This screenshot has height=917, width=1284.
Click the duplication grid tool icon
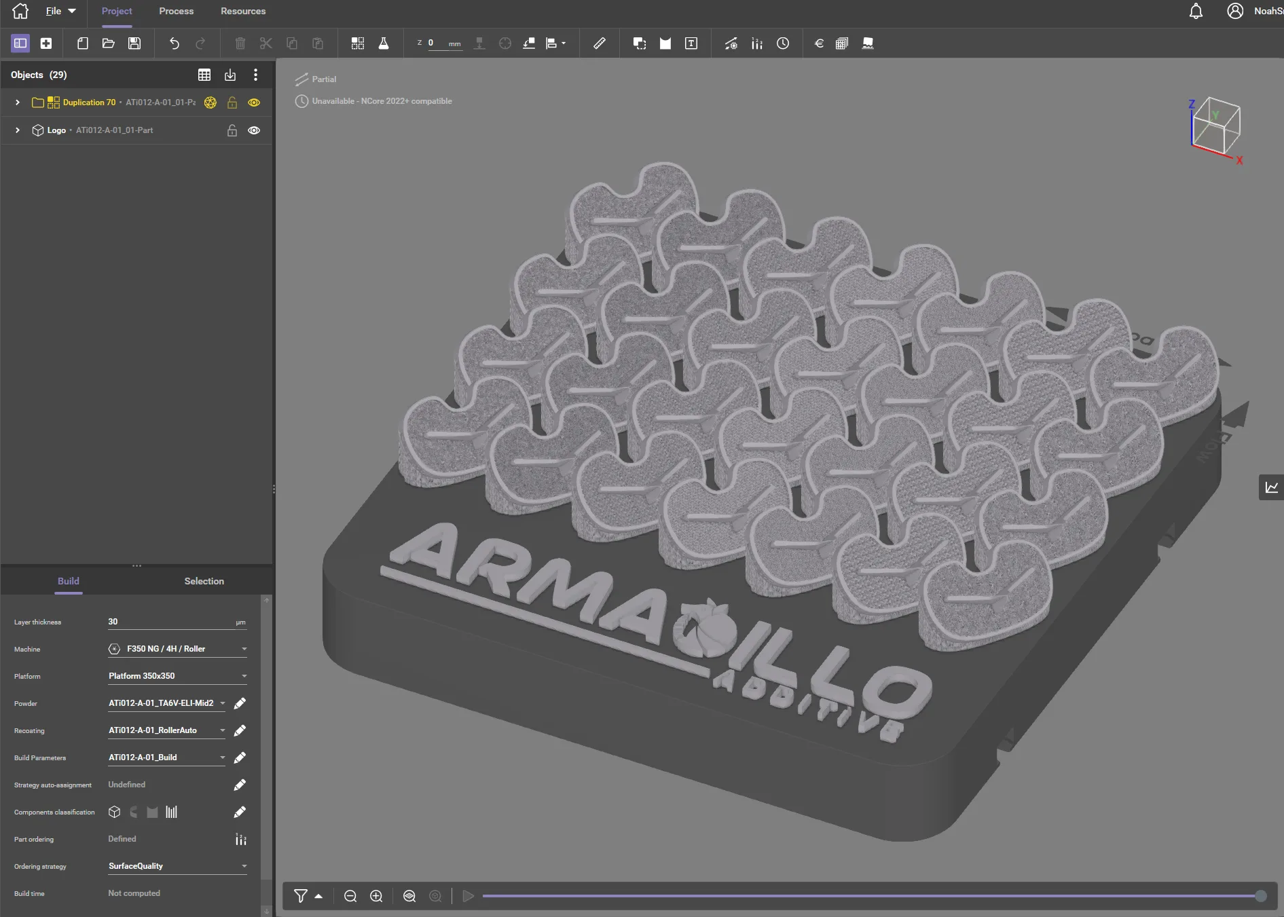[358, 43]
